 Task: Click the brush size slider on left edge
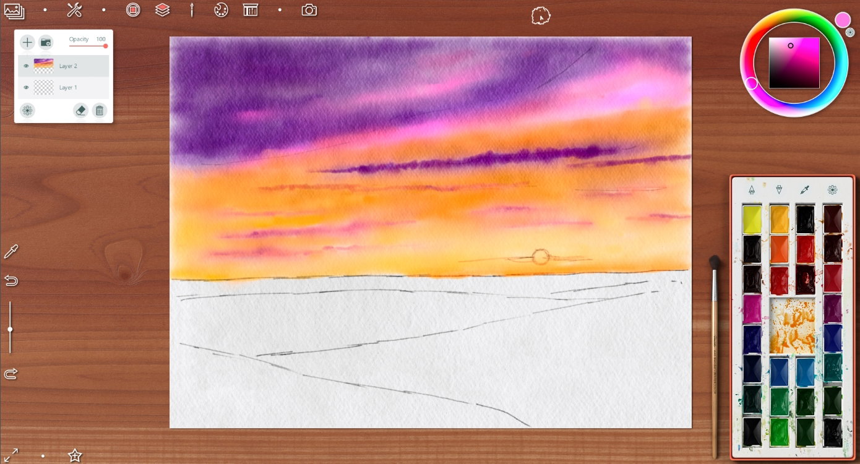click(10, 329)
